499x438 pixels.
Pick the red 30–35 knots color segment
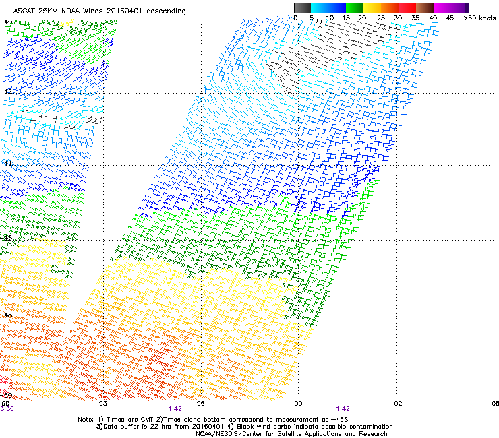407,8
